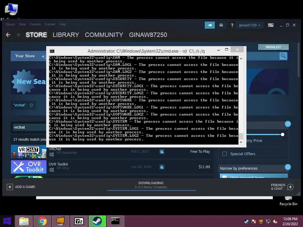
Task: Click the taskbar clock showing 12:08 PM
Action: pyautogui.click(x=290, y=221)
